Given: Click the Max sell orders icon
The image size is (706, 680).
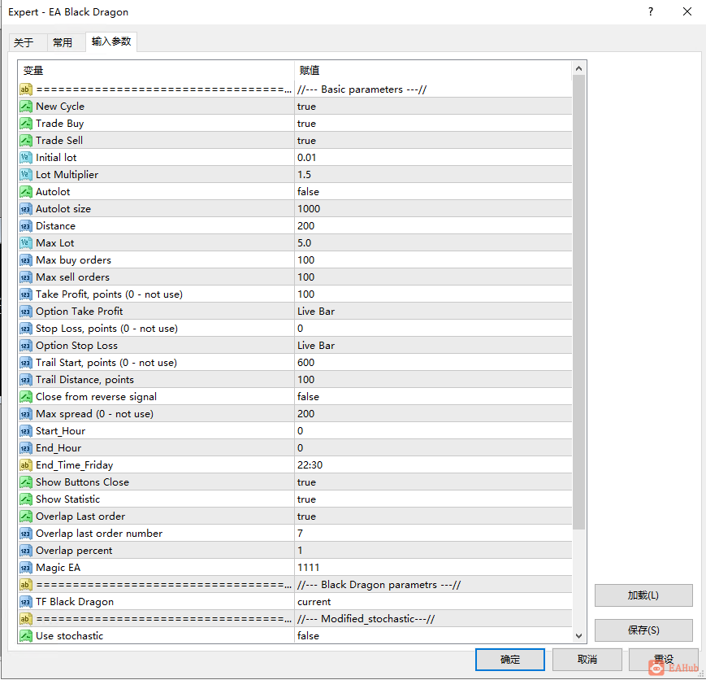Looking at the screenshot, I should pos(26,277).
